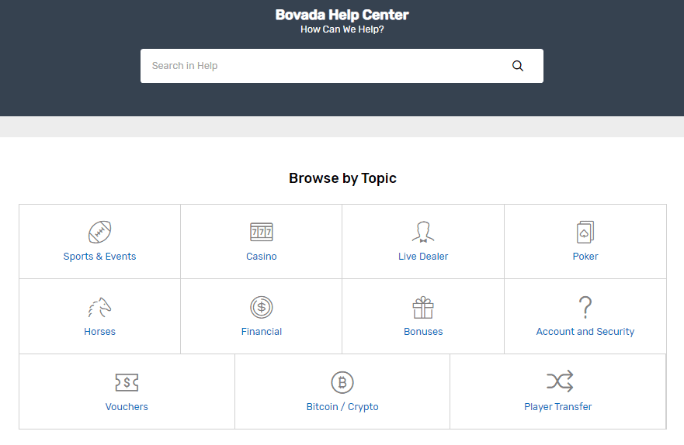Click the dollar coin Financial icon

pos(262,307)
